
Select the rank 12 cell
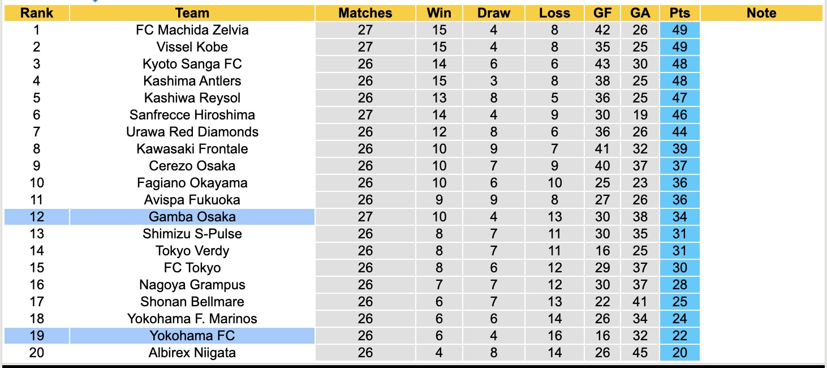[37, 217]
